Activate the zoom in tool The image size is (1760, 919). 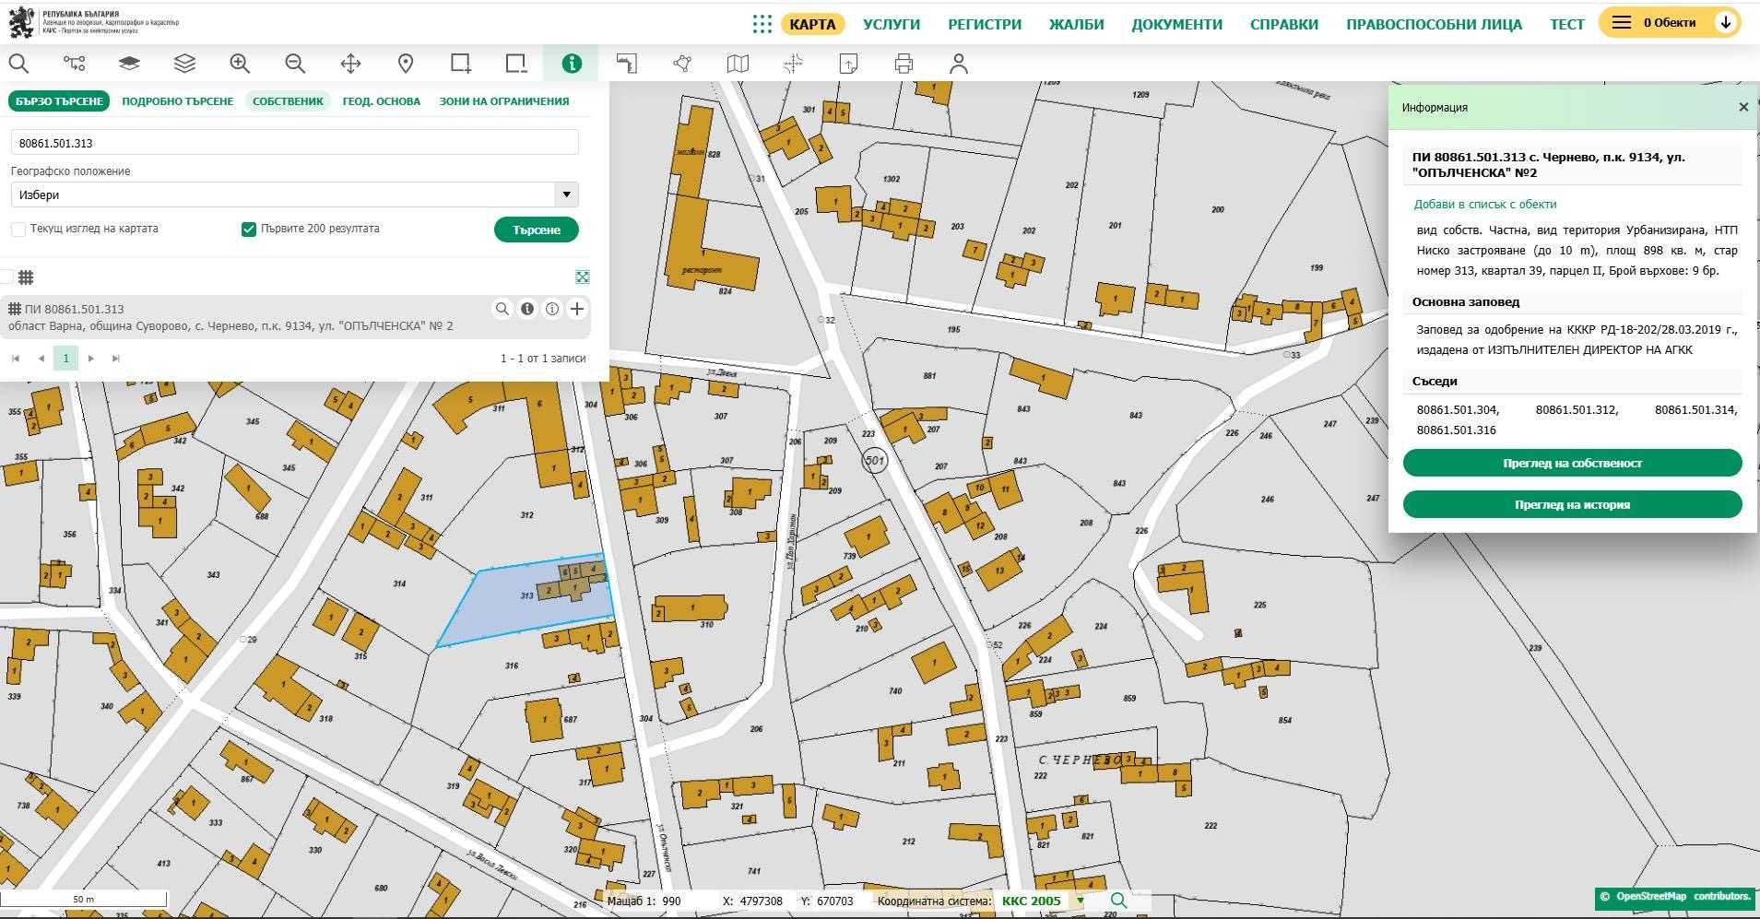[x=240, y=64]
